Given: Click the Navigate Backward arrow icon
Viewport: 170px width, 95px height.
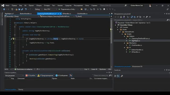Looking at the screenshot, I should [x=4, y=9].
